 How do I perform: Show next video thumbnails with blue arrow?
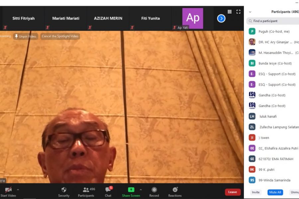[221, 19]
